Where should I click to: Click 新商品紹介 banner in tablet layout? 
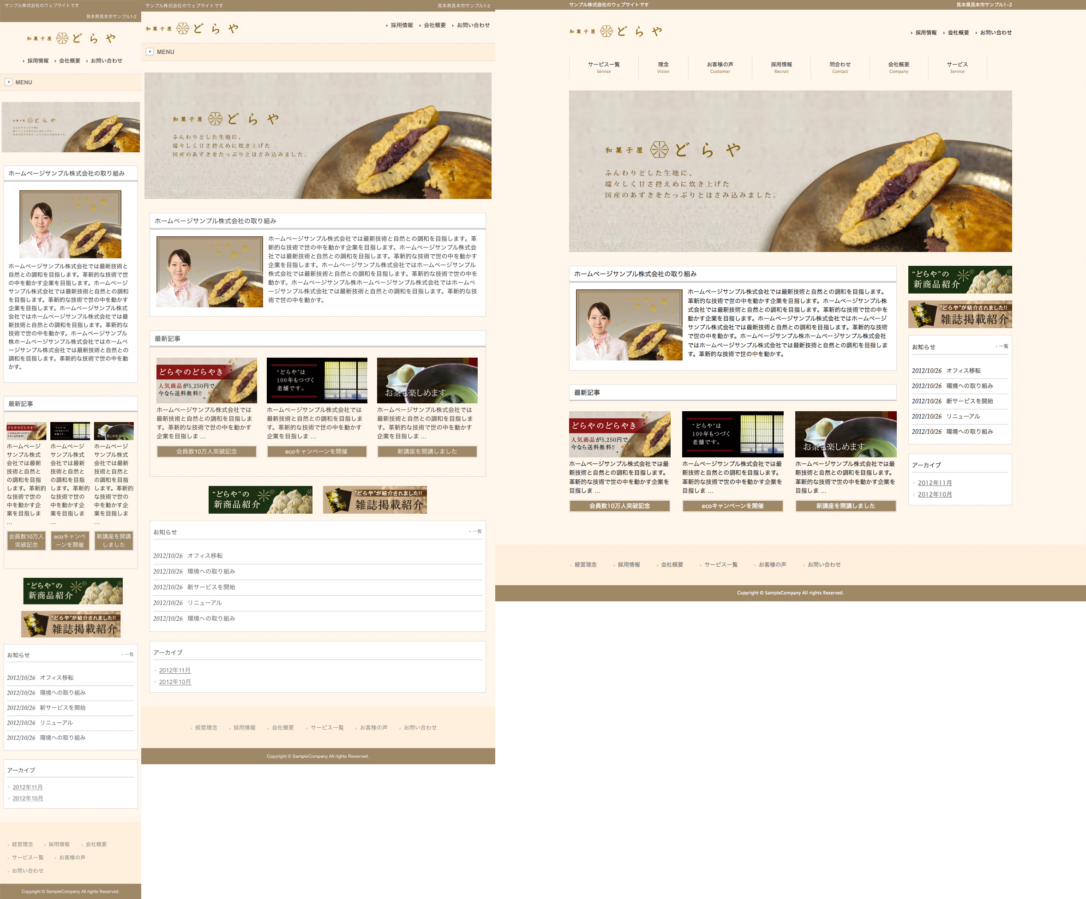(260, 499)
